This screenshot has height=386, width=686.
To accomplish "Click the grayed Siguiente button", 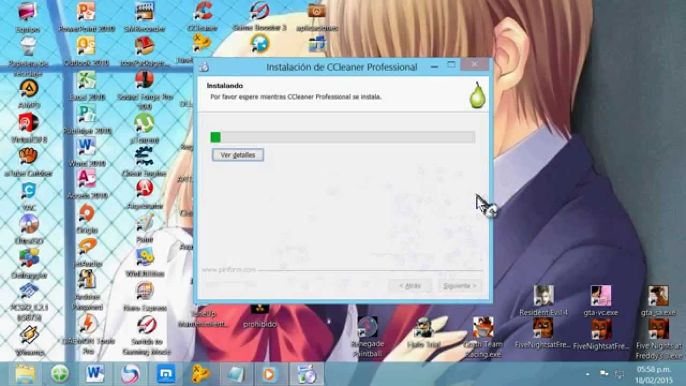I will (x=459, y=286).
